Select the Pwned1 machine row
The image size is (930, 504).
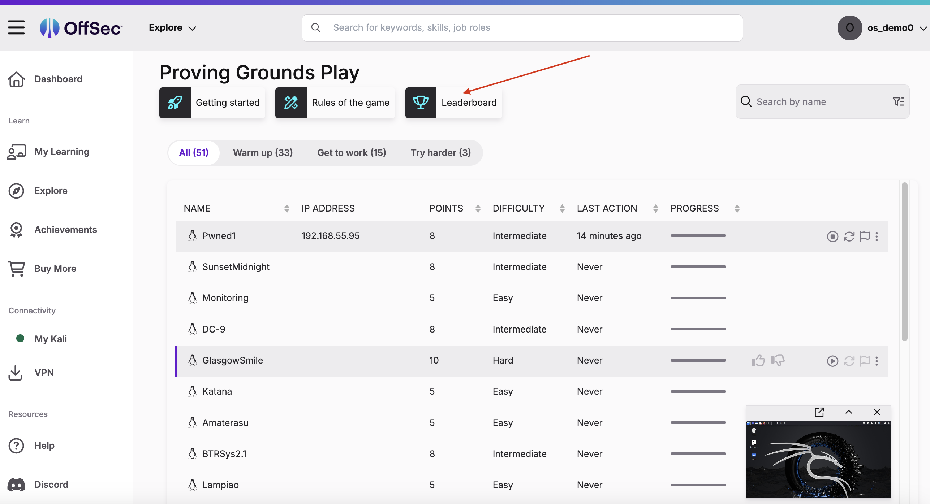[x=532, y=236]
